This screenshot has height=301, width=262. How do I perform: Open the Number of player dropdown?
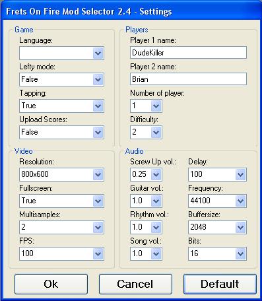(146, 106)
